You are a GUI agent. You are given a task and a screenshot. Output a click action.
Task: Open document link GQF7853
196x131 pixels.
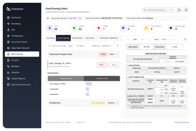tap(73, 18)
